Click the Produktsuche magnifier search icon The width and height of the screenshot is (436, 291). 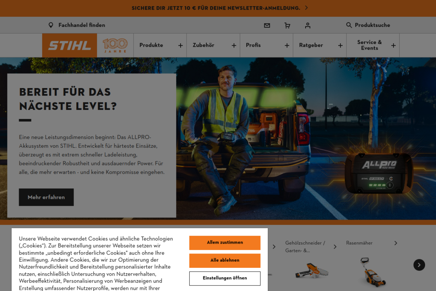point(349,25)
